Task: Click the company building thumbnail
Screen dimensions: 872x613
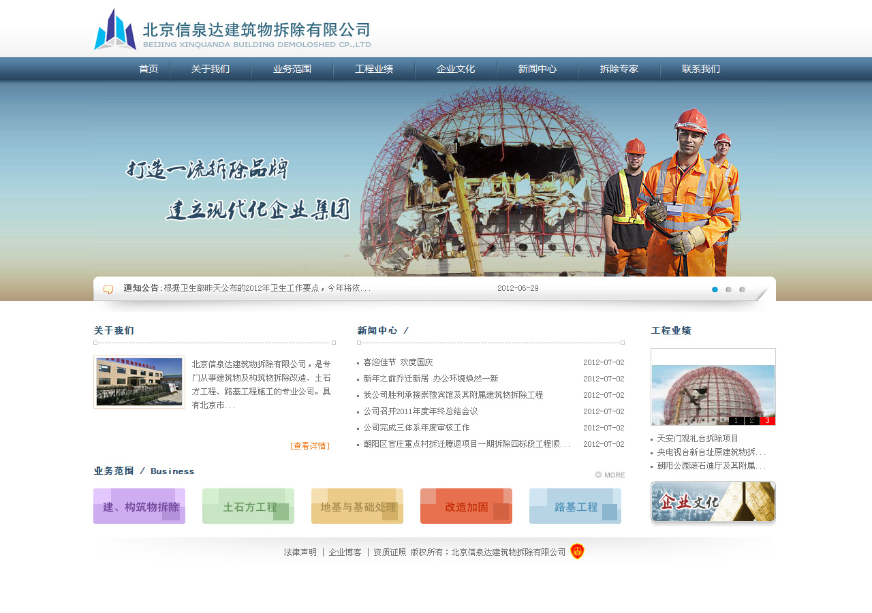Action: tap(139, 381)
